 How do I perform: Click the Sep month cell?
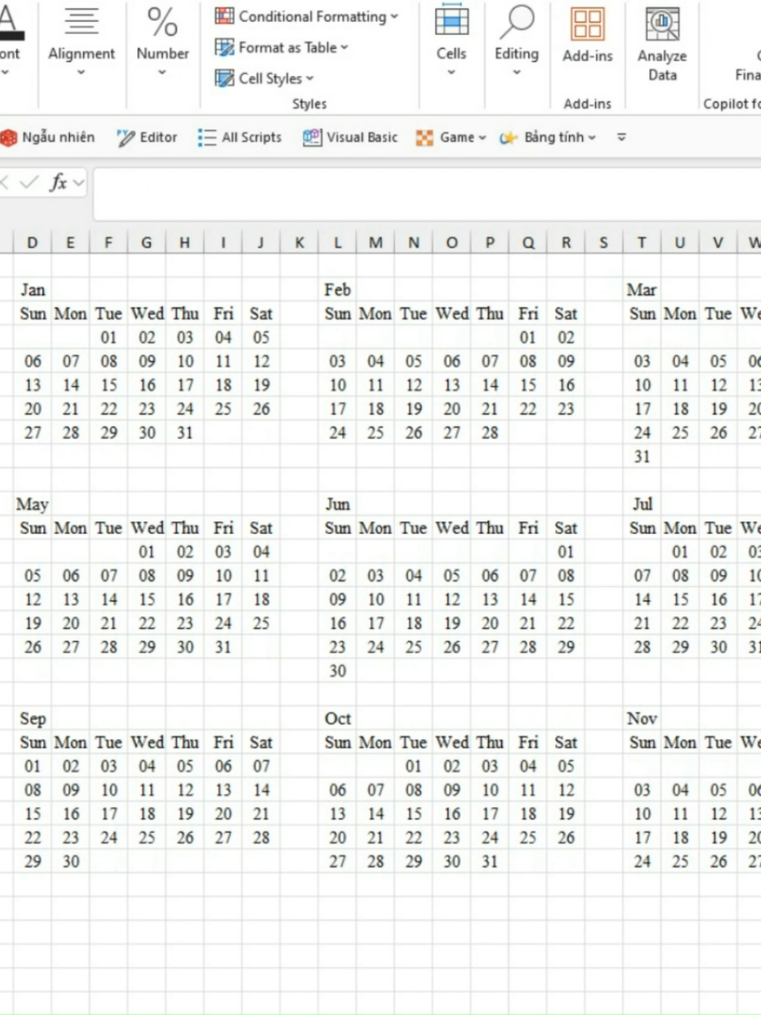(x=32, y=719)
